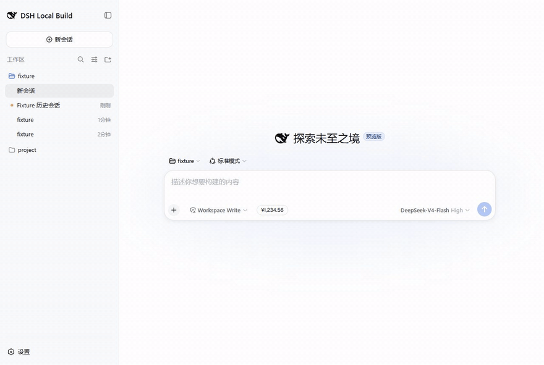Click DSH Local Build title
Image resolution: width=544 pixels, height=365 pixels.
click(46, 15)
